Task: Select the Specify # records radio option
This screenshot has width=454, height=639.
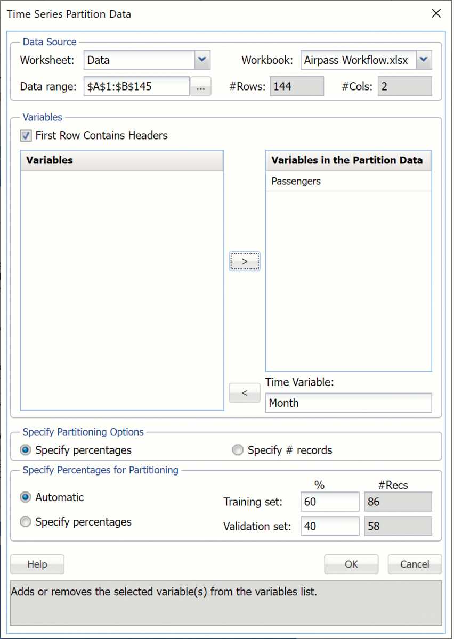Action: point(238,450)
